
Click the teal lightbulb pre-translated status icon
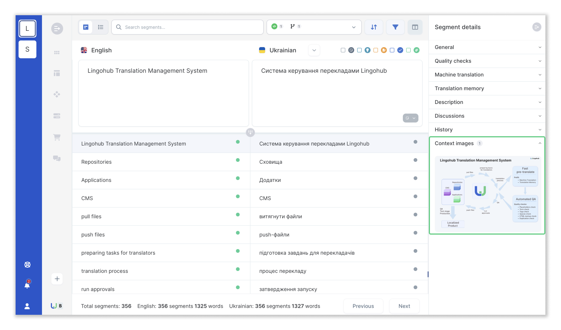368,50
